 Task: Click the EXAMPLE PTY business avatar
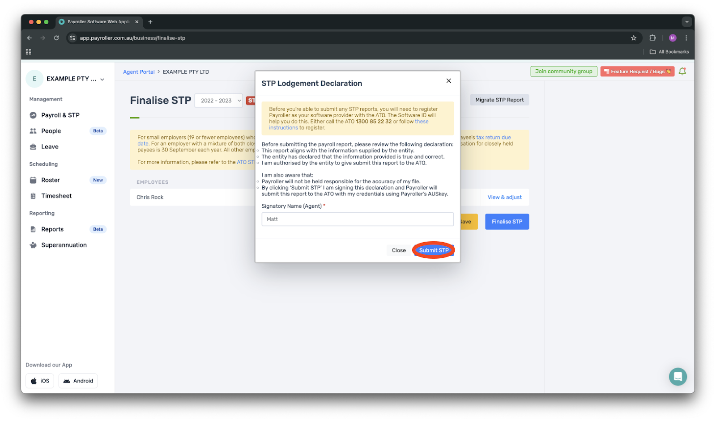34,79
